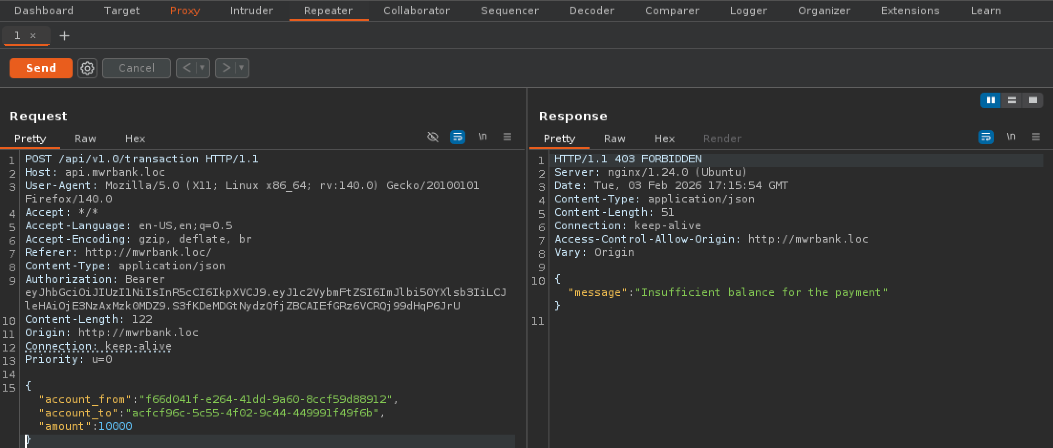Image resolution: width=1053 pixels, height=448 pixels.
Task: Open the Raw view of Response
Action: click(614, 139)
